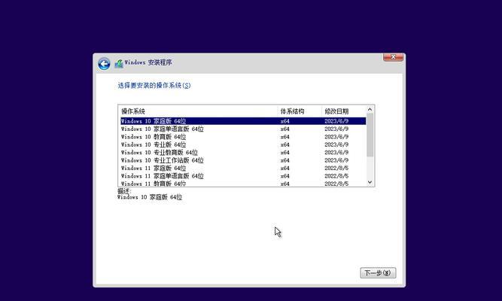Click the 下一步(N) button

coord(378,273)
